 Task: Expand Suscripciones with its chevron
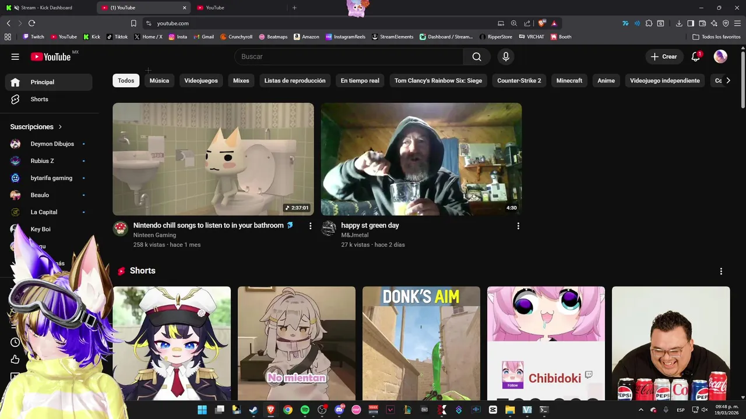(60, 127)
